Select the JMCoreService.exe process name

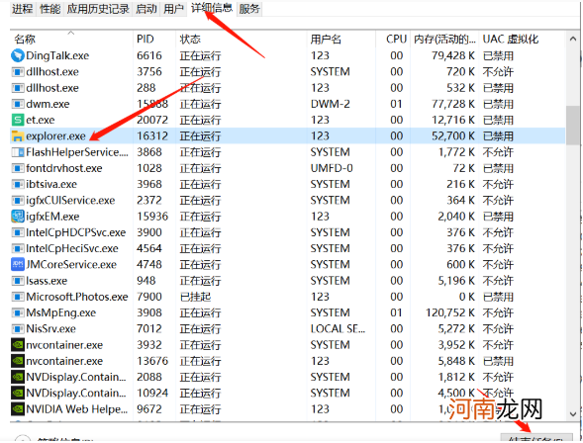click(71, 264)
